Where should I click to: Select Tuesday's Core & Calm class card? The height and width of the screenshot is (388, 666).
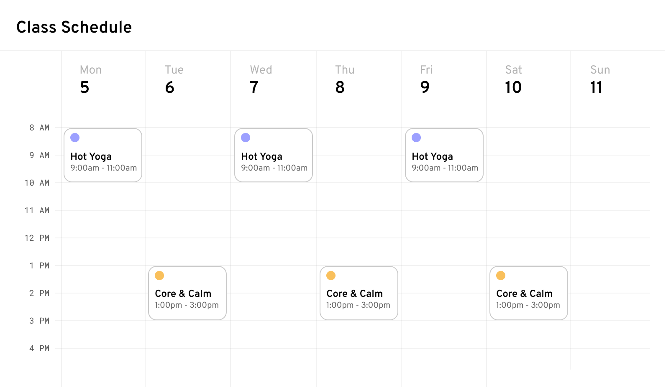click(x=187, y=293)
